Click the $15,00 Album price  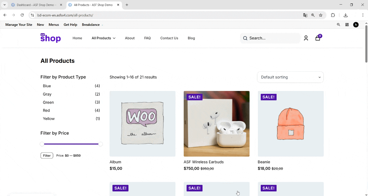[x=116, y=168]
